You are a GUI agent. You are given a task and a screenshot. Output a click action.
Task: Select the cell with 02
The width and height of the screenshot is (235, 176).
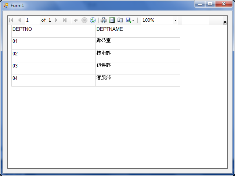[x=54, y=56]
